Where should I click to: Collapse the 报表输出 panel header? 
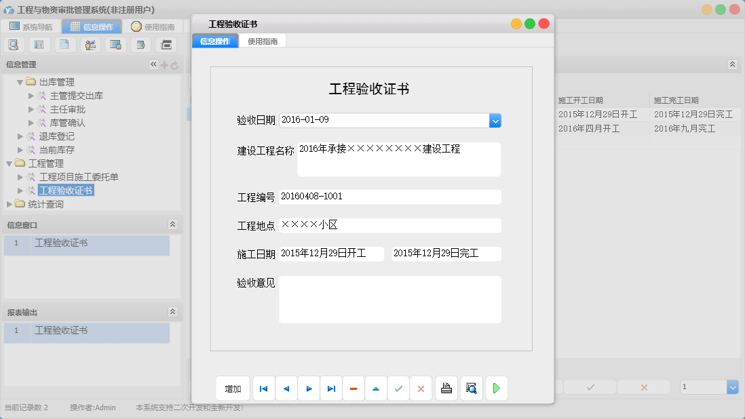[173, 312]
